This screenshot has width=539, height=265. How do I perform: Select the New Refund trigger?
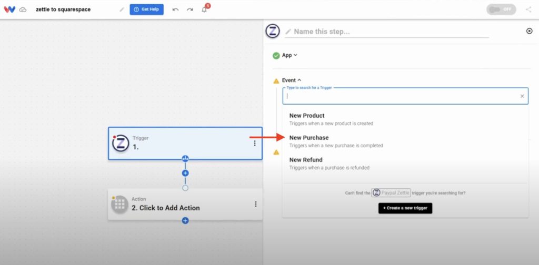coord(405,164)
